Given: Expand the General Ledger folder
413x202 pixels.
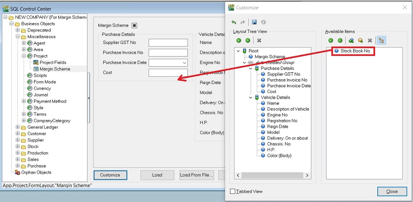Looking at the screenshot, I should tap(18, 127).
